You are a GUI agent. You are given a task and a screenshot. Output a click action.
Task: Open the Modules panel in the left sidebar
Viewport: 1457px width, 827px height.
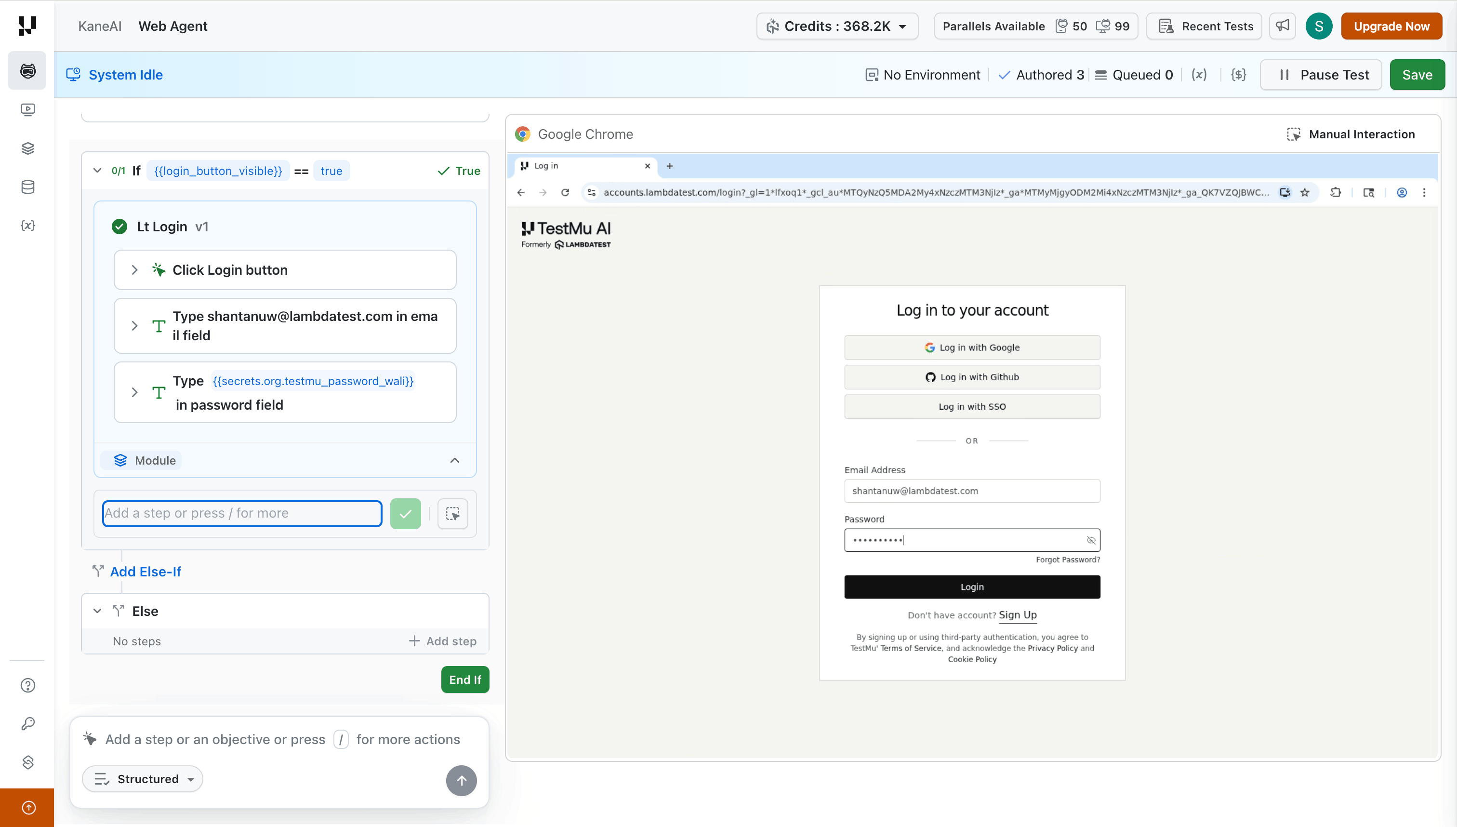coord(27,148)
